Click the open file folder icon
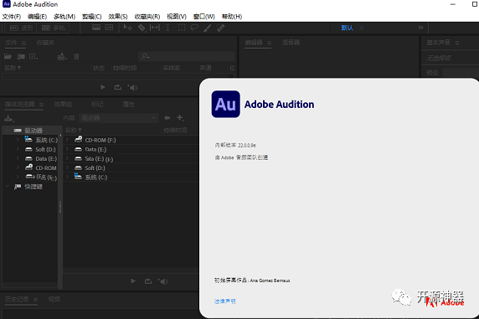This screenshot has width=479, height=319. click(8, 56)
